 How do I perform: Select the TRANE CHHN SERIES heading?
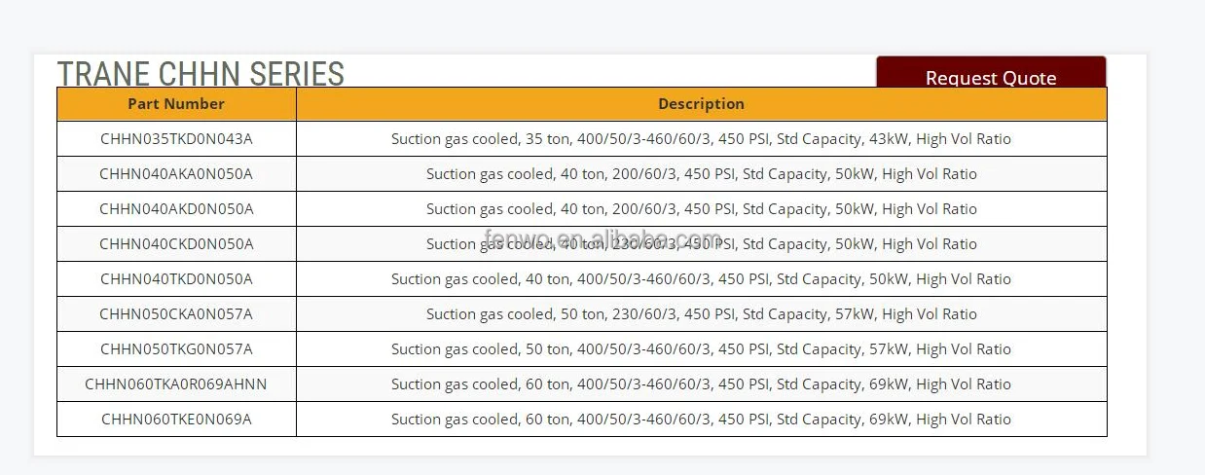(201, 73)
